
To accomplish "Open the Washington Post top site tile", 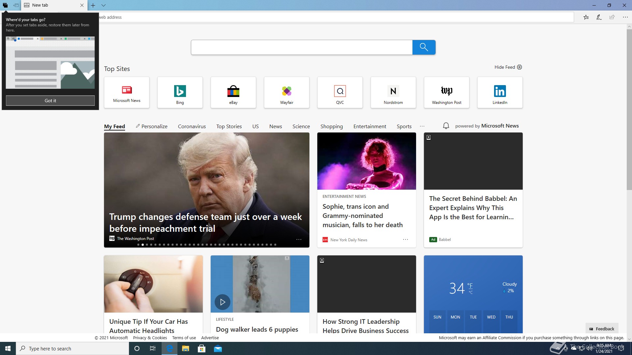I will click(447, 92).
